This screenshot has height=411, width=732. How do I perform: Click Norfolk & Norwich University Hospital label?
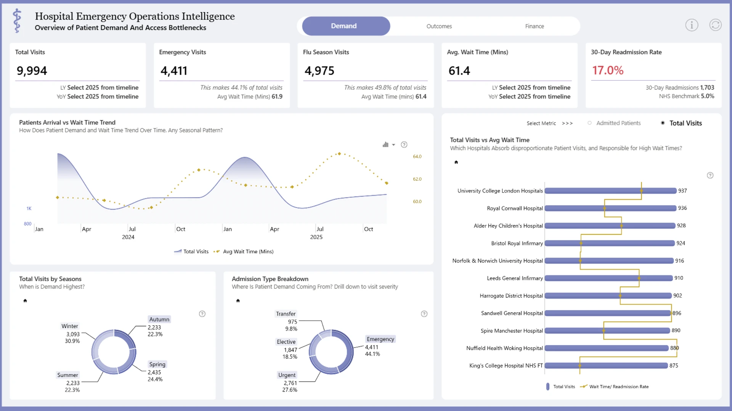498,261
